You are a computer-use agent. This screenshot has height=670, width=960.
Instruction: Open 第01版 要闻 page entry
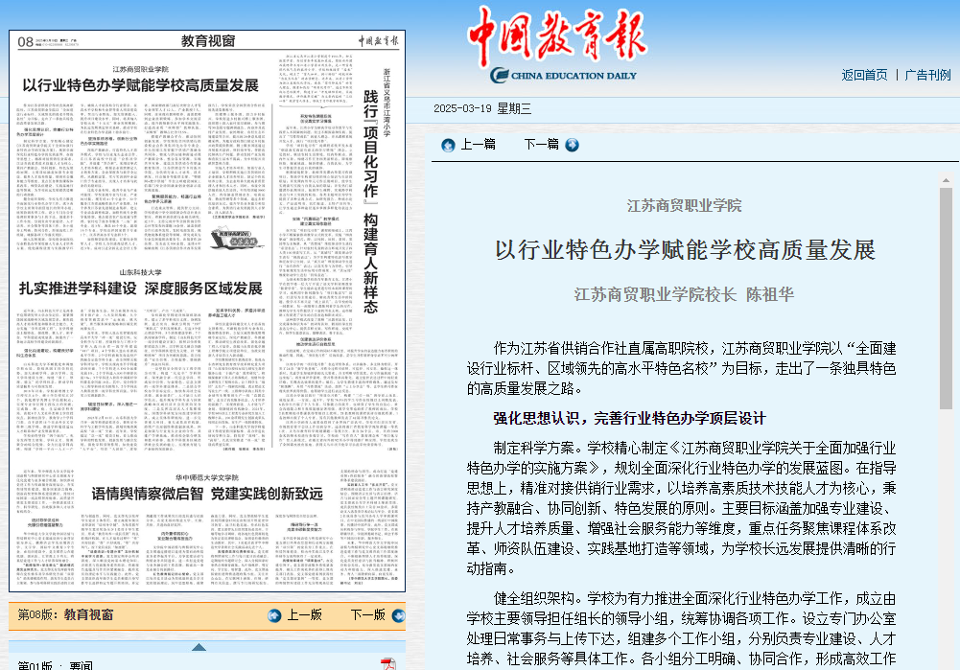56,664
